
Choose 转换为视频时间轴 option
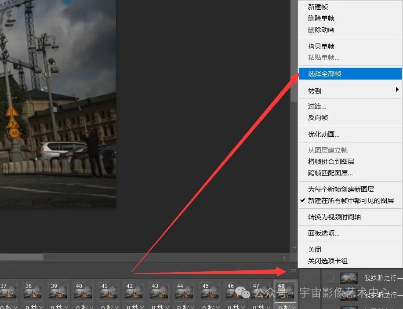point(334,217)
